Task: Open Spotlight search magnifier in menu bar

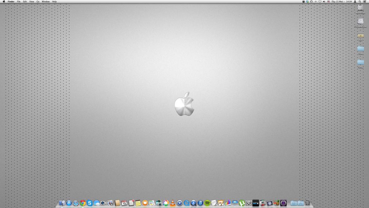Action: [x=360, y=2]
